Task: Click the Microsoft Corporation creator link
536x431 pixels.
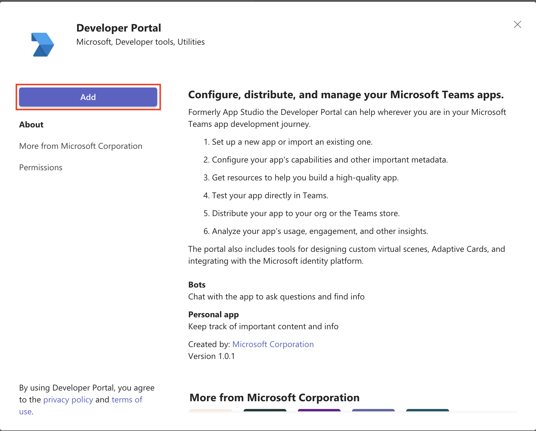Action: pyautogui.click(x=273, y=344)
